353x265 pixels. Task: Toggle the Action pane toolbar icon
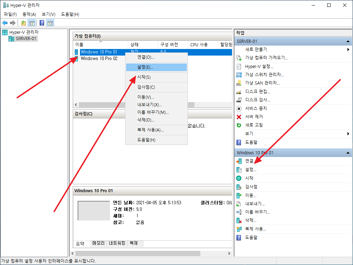point(50,23)
